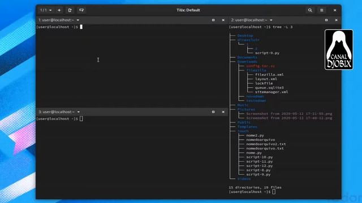Add a new session with plus button
The height and width of the screenshot is (203, 362).
59,10
